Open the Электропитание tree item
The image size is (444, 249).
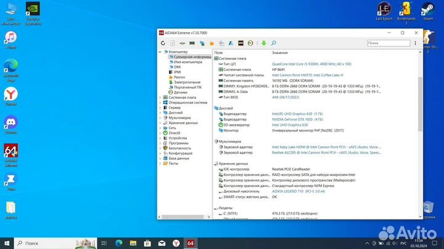(x=187, y=82)
